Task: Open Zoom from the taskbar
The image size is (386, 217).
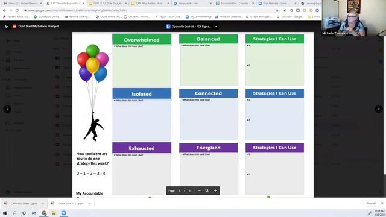Action: pos(63,213)
